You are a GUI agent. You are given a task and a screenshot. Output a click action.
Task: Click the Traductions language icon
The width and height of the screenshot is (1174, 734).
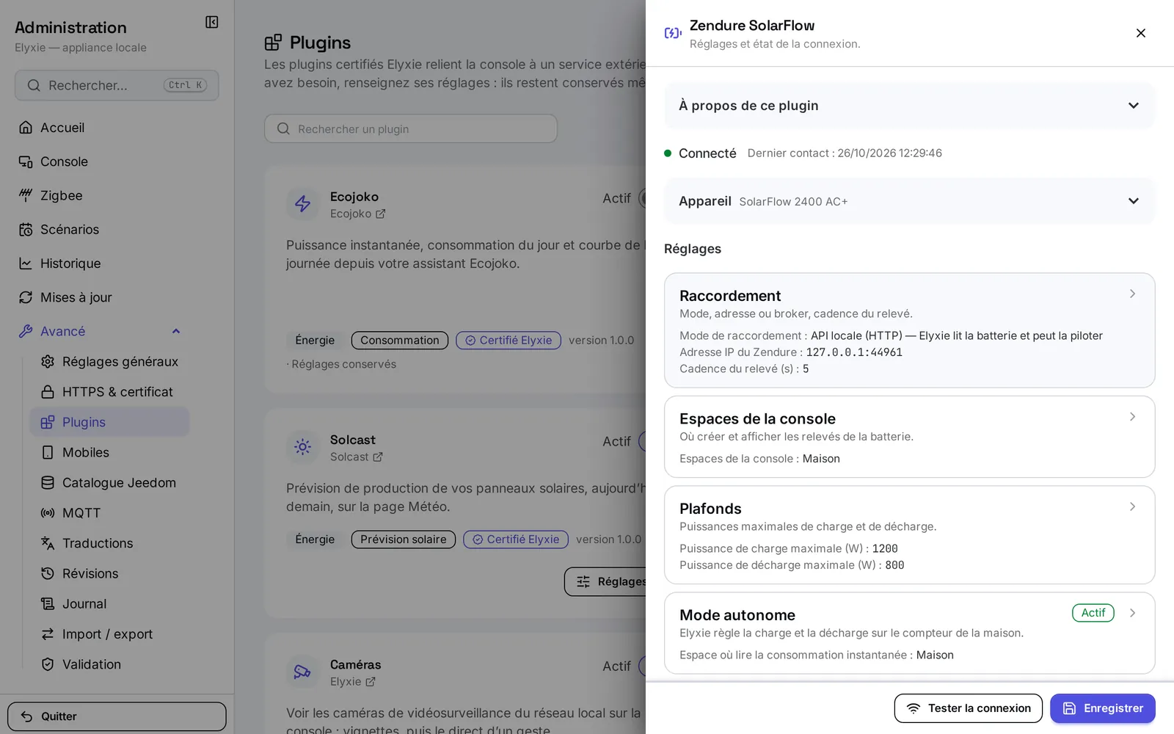[48, 543]
